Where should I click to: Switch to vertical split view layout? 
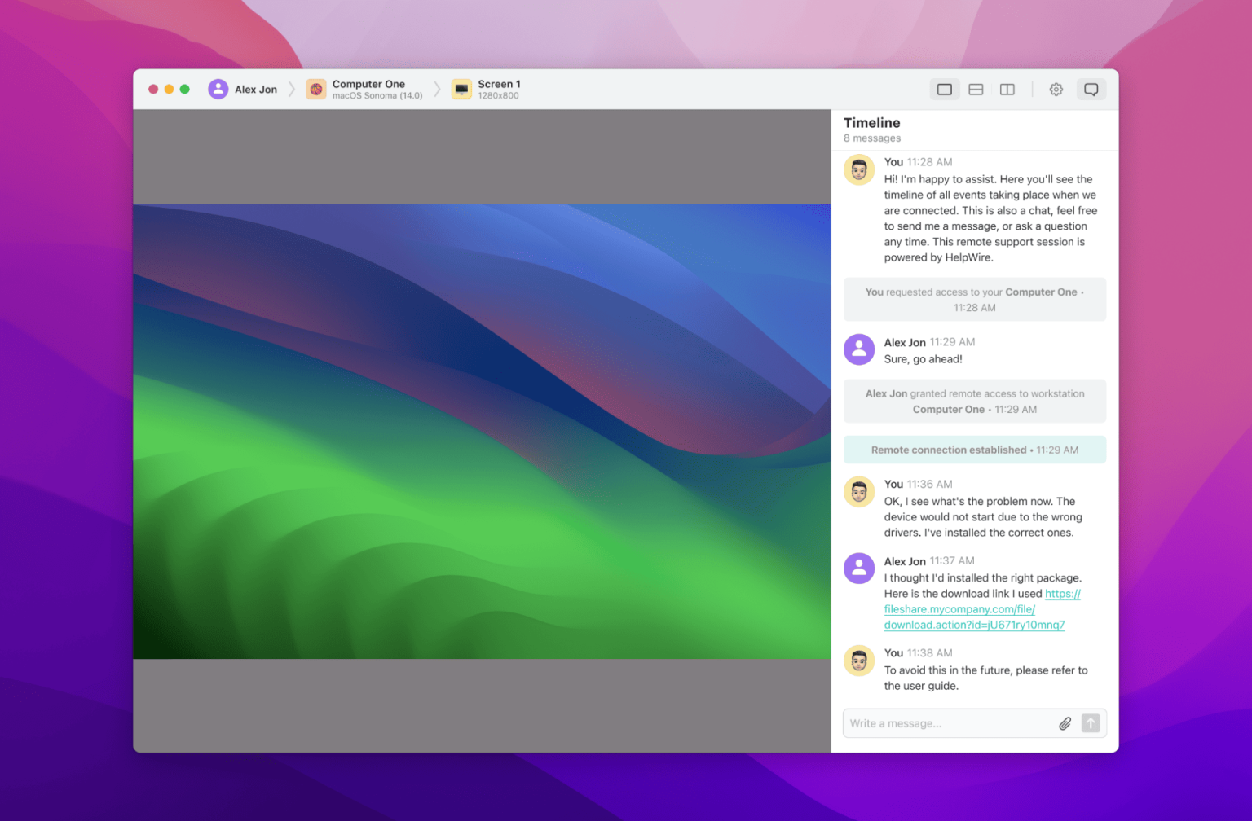point(1006,89)
